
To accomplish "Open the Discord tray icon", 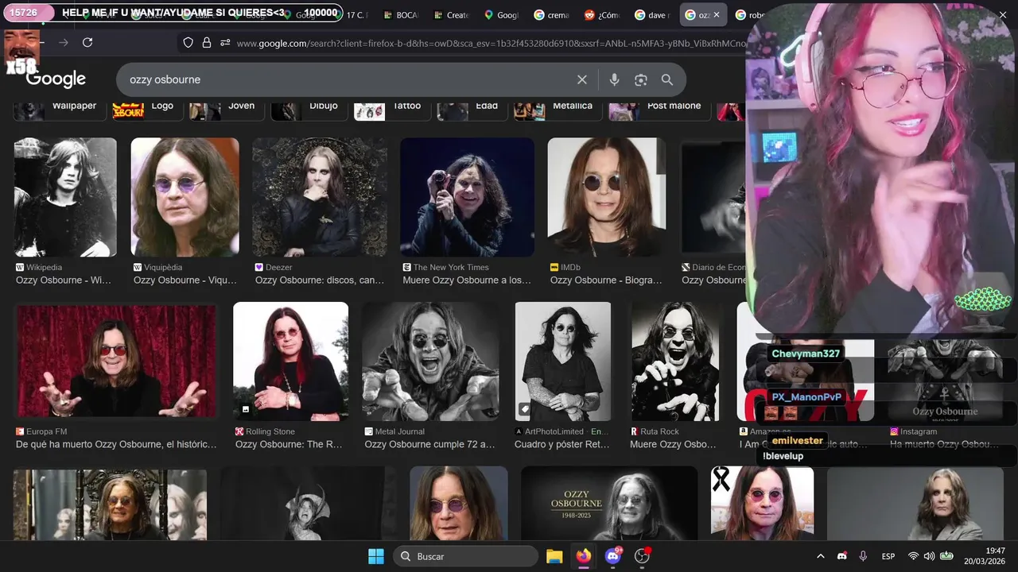I will (x=842, y=556).
